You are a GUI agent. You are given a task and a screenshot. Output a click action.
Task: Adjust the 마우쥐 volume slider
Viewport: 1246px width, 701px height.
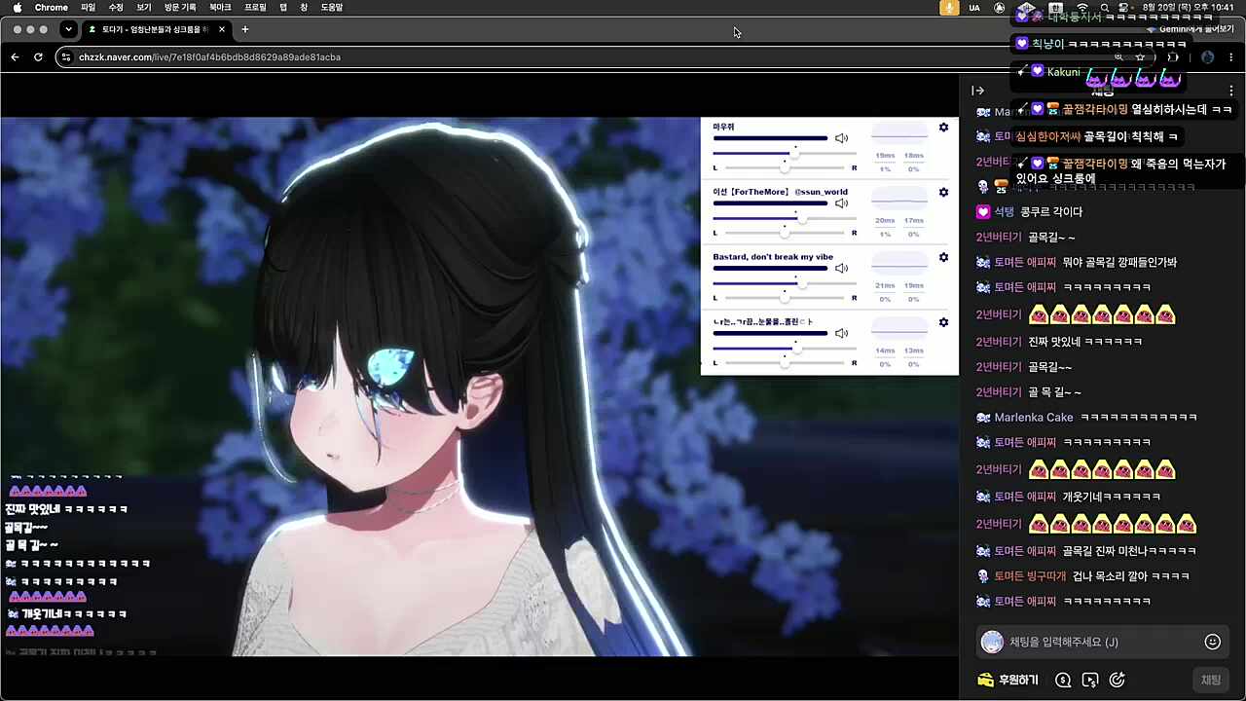point(785,153)
